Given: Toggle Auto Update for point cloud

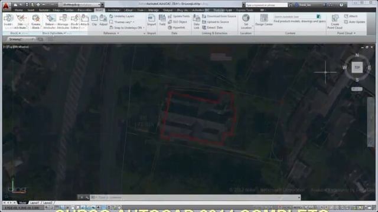Looking at the screenshot, I should pos(354,22).
